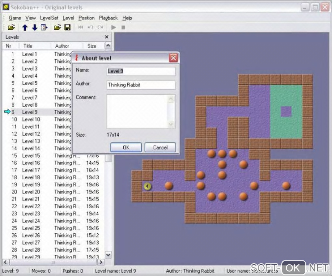332x276 pixels.
Task: Click the Sokoban++ title bar icon
Action: point(6,7)
